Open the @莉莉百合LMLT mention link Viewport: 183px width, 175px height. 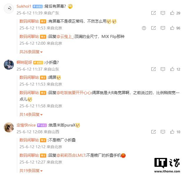tap(71, 155)
